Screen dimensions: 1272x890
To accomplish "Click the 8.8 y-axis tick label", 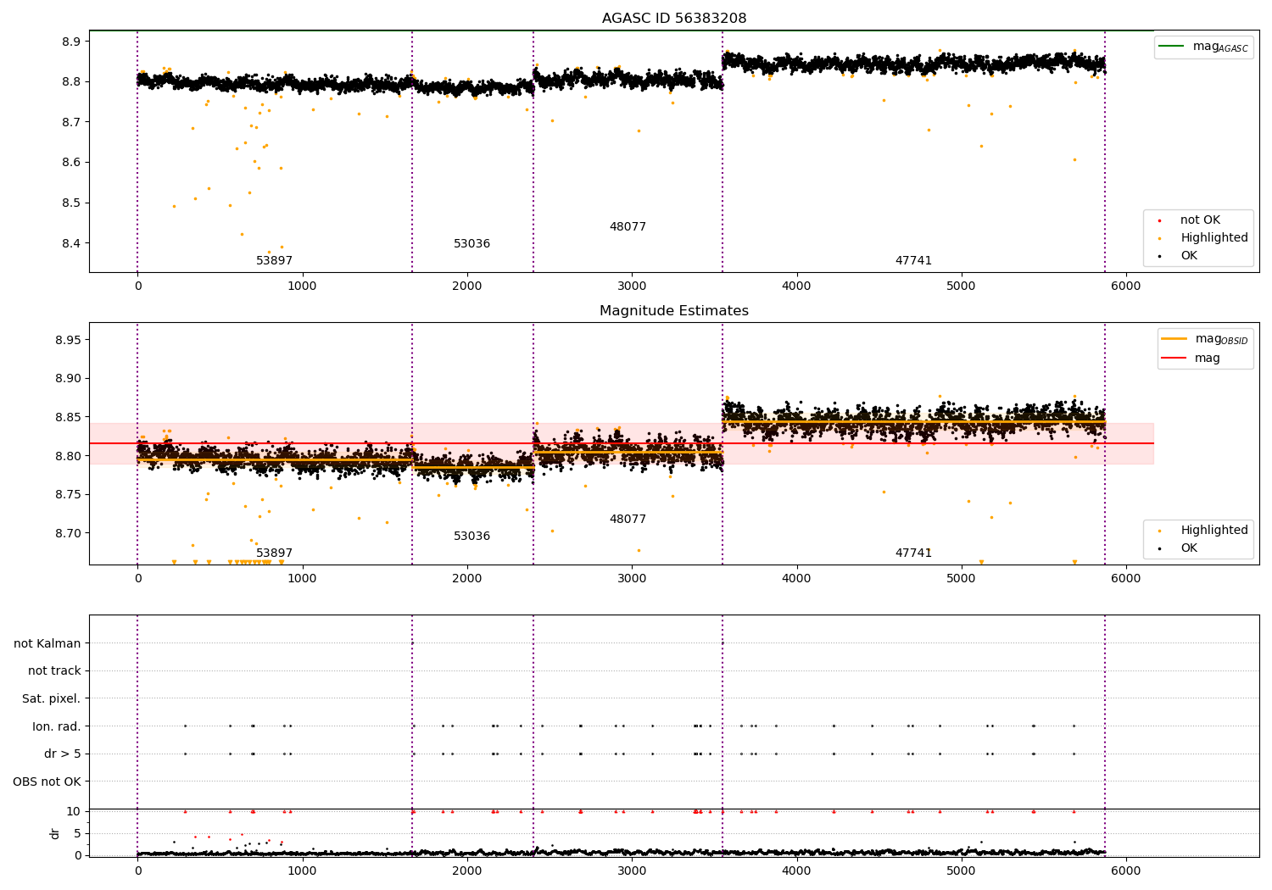I will click(x=72, y=82).
